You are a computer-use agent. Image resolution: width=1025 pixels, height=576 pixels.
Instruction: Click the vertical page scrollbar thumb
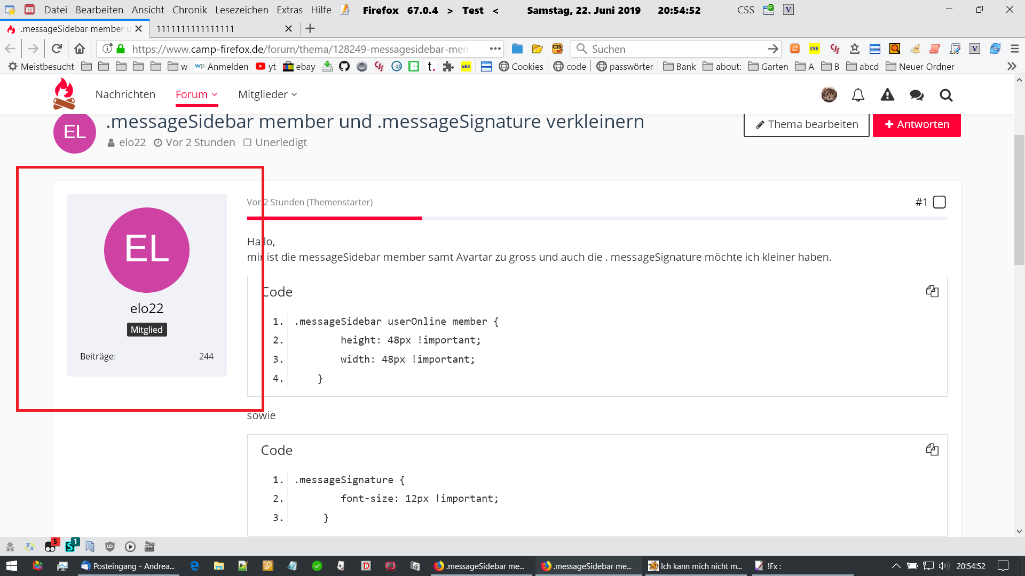pos(1019,200)
